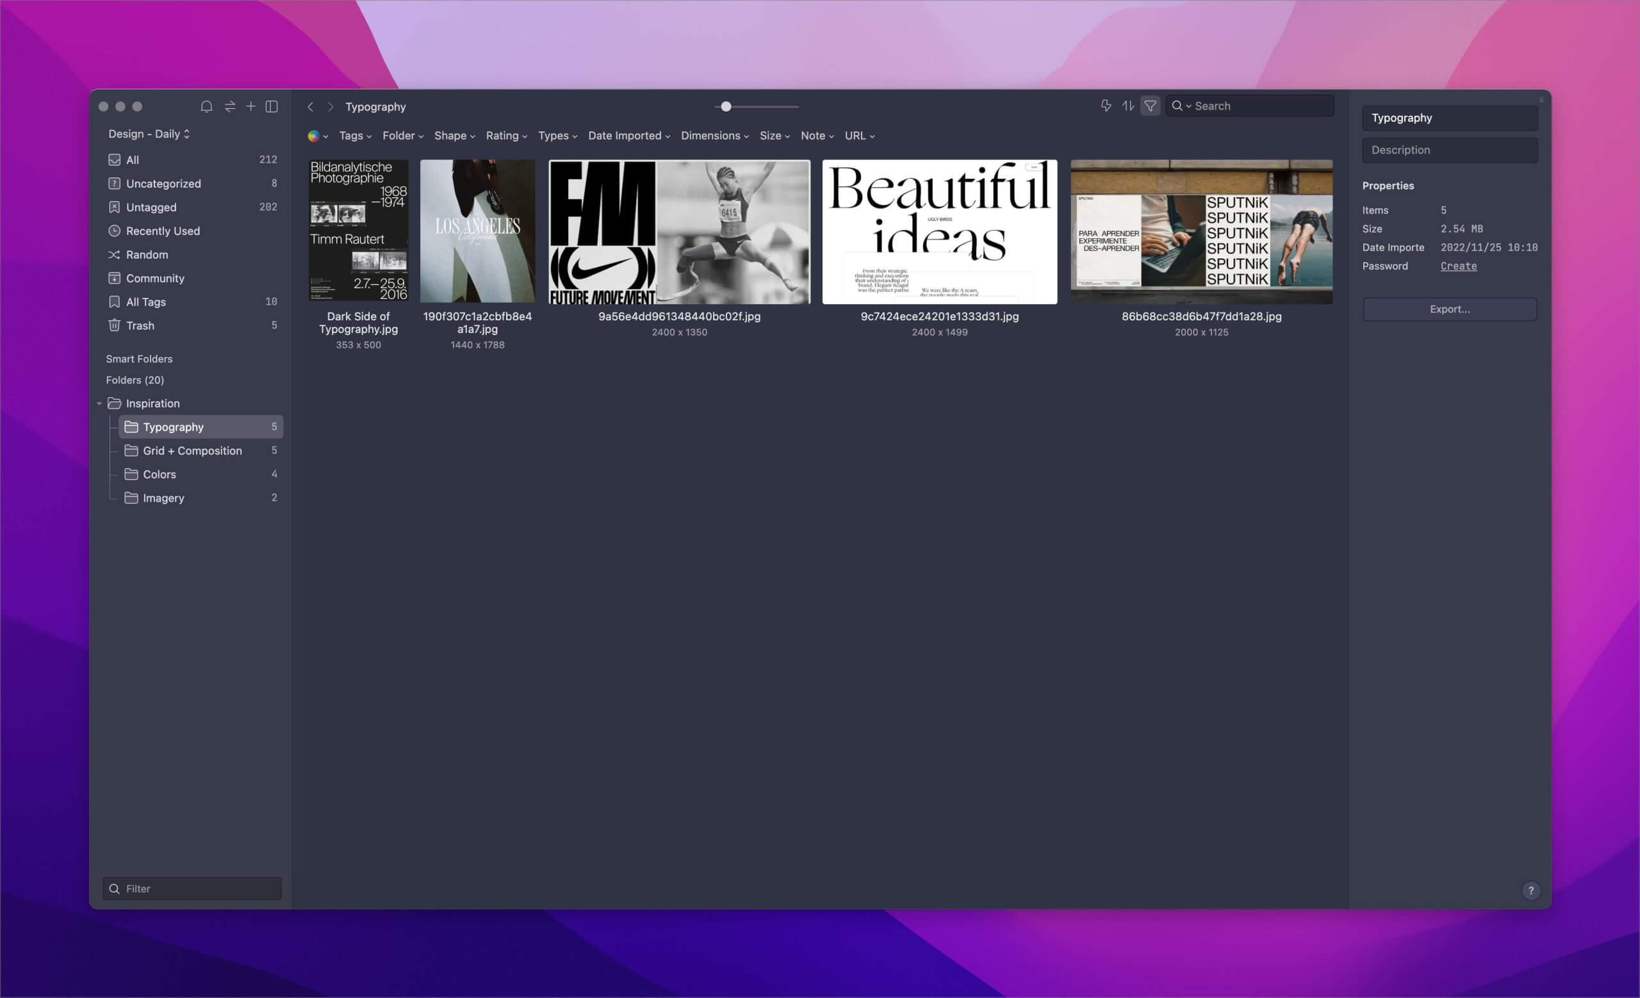The image size is (1640, 998).
Task: Click the Description field
Action: (x=1450, y=151)
